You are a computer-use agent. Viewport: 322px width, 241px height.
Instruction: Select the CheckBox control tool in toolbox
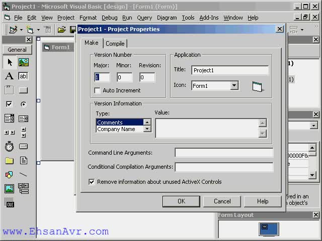10,104
